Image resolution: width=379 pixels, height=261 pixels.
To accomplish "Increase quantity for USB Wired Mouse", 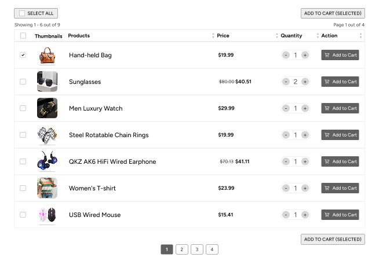I will pyautogui.click(x=305, y=215).
